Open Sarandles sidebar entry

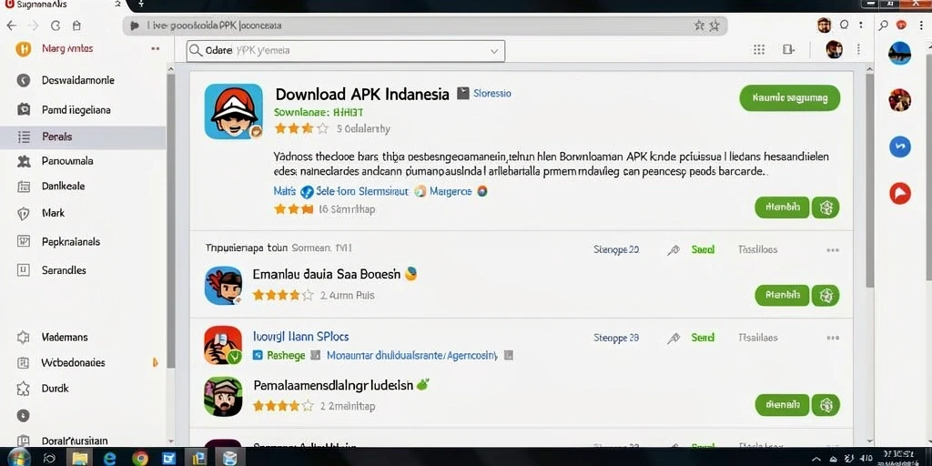click(64, 270)
